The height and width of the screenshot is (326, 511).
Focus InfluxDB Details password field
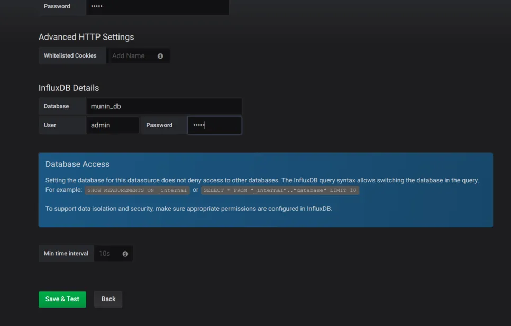click(x=215, y=125)
